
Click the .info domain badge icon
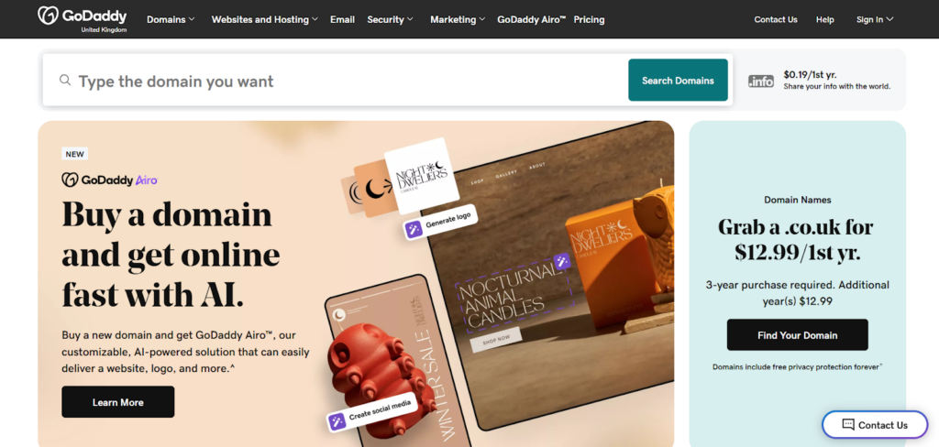coord(760,82)
